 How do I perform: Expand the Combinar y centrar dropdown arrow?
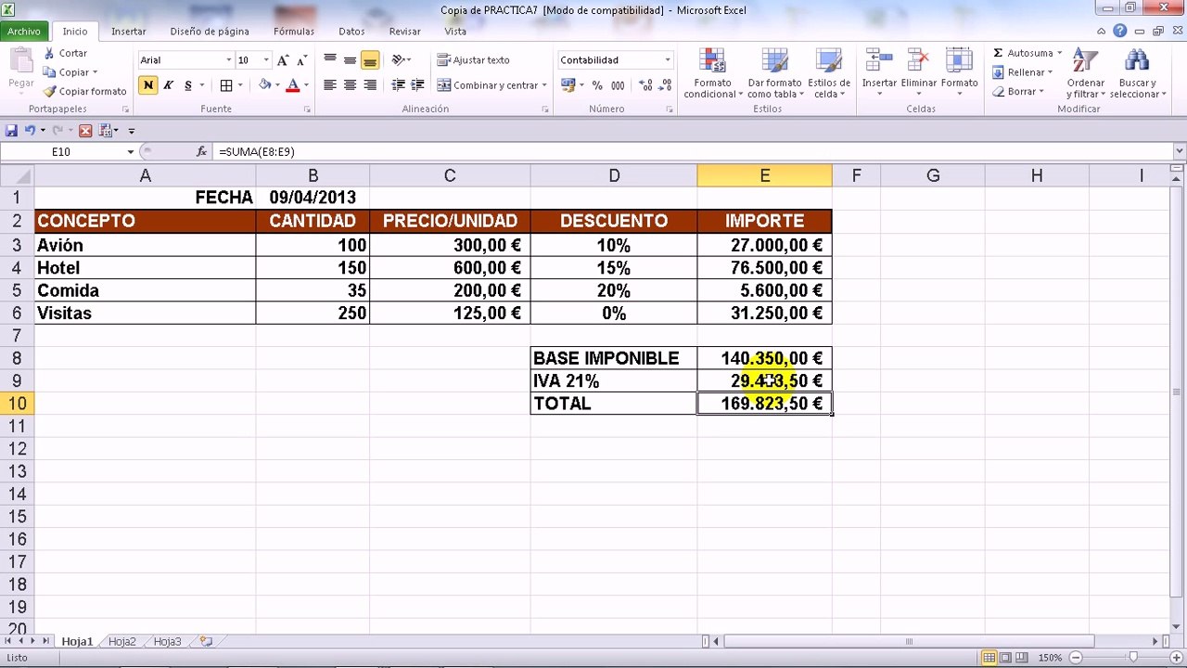coord(543,85)
